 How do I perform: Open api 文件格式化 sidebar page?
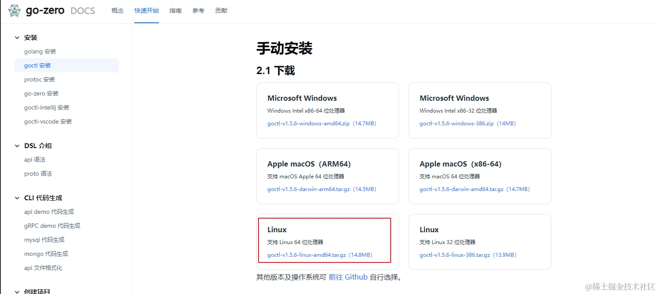point(43,268)
